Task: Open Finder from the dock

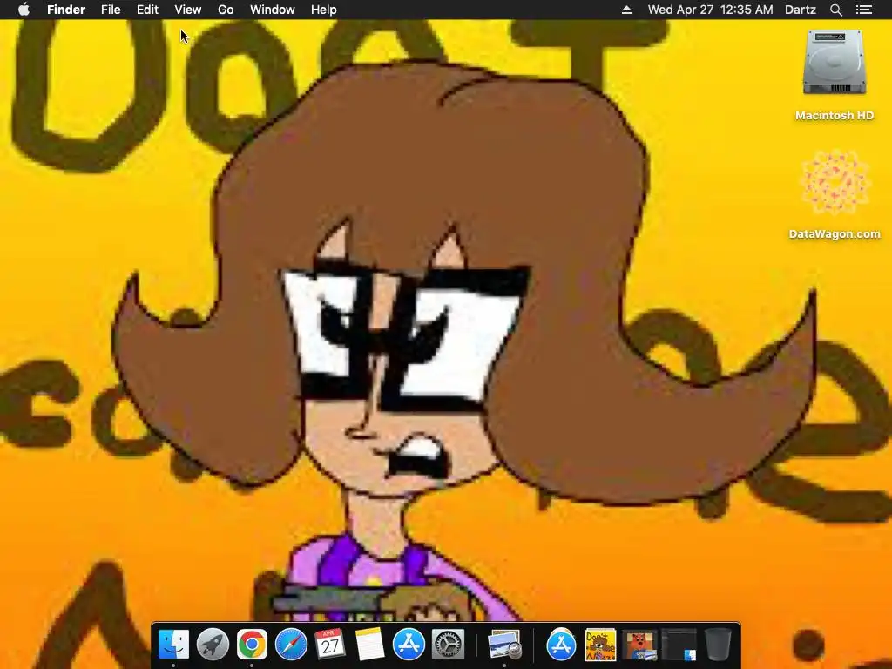Action: [x=173, y=645]
